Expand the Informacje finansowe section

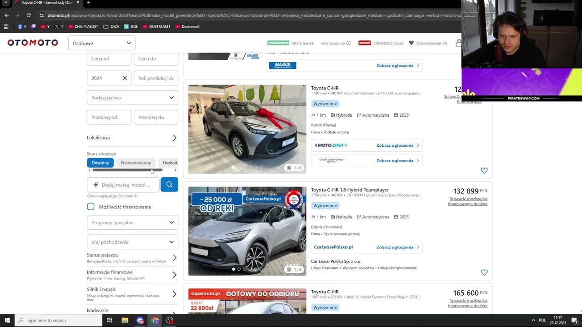coord(132,275)
